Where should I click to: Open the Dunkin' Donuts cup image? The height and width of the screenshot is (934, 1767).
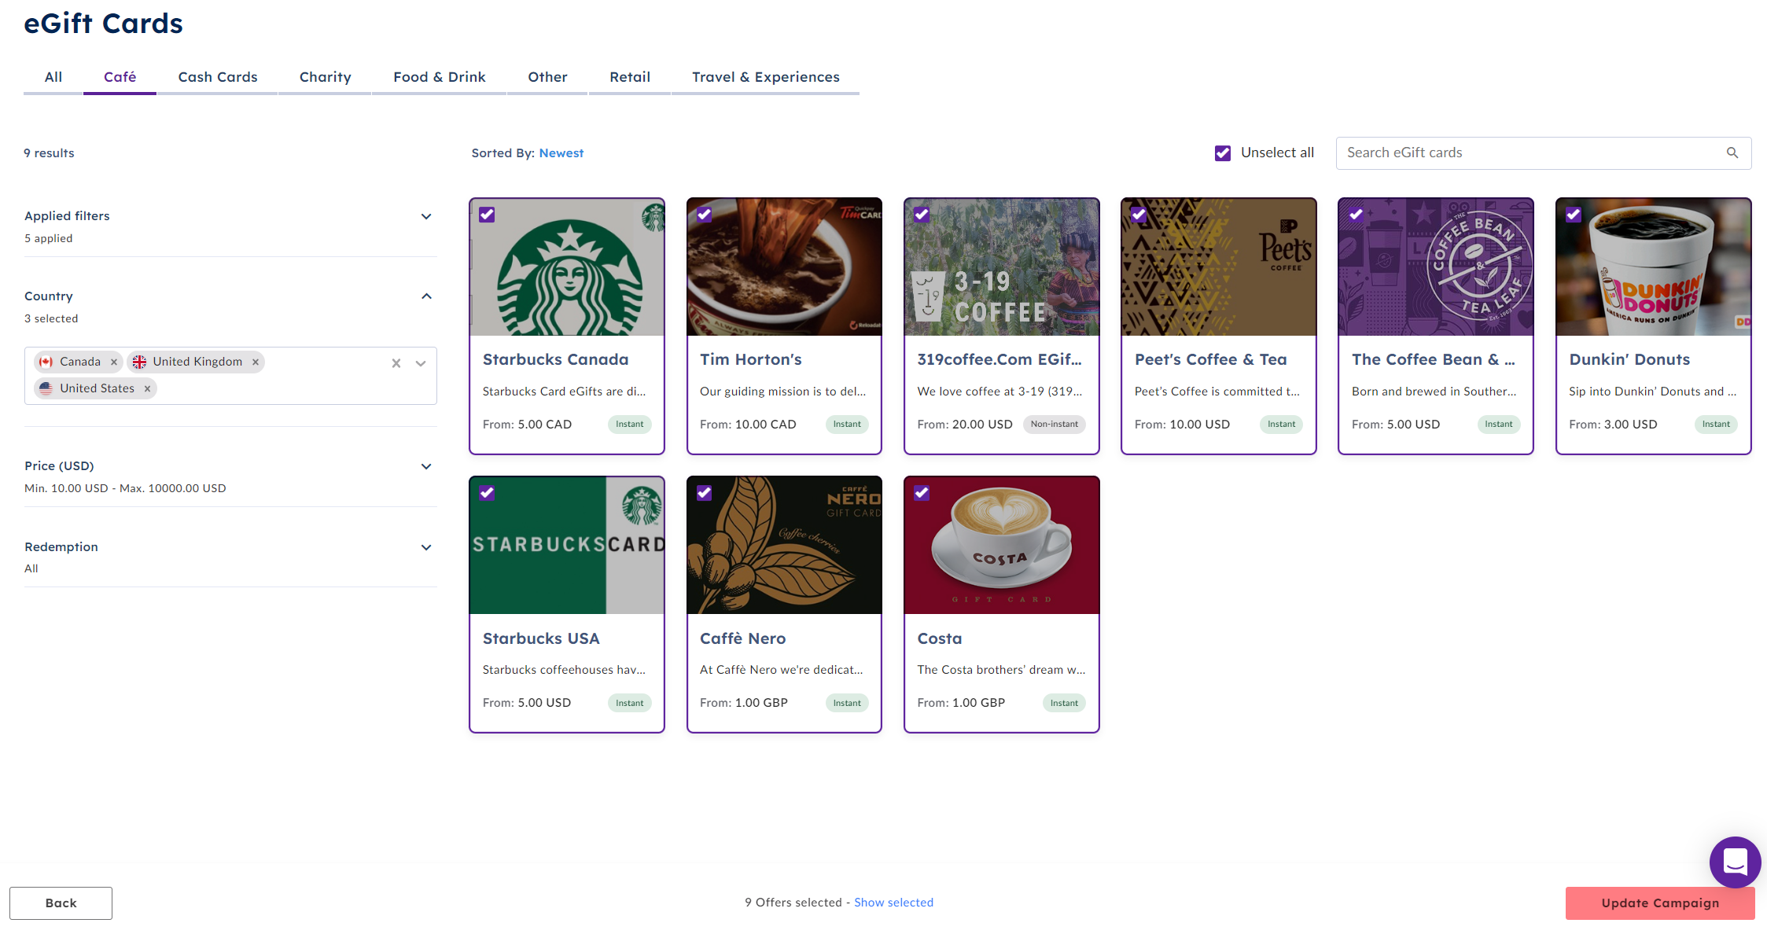pyautogui.click(x=1654, y=267)
